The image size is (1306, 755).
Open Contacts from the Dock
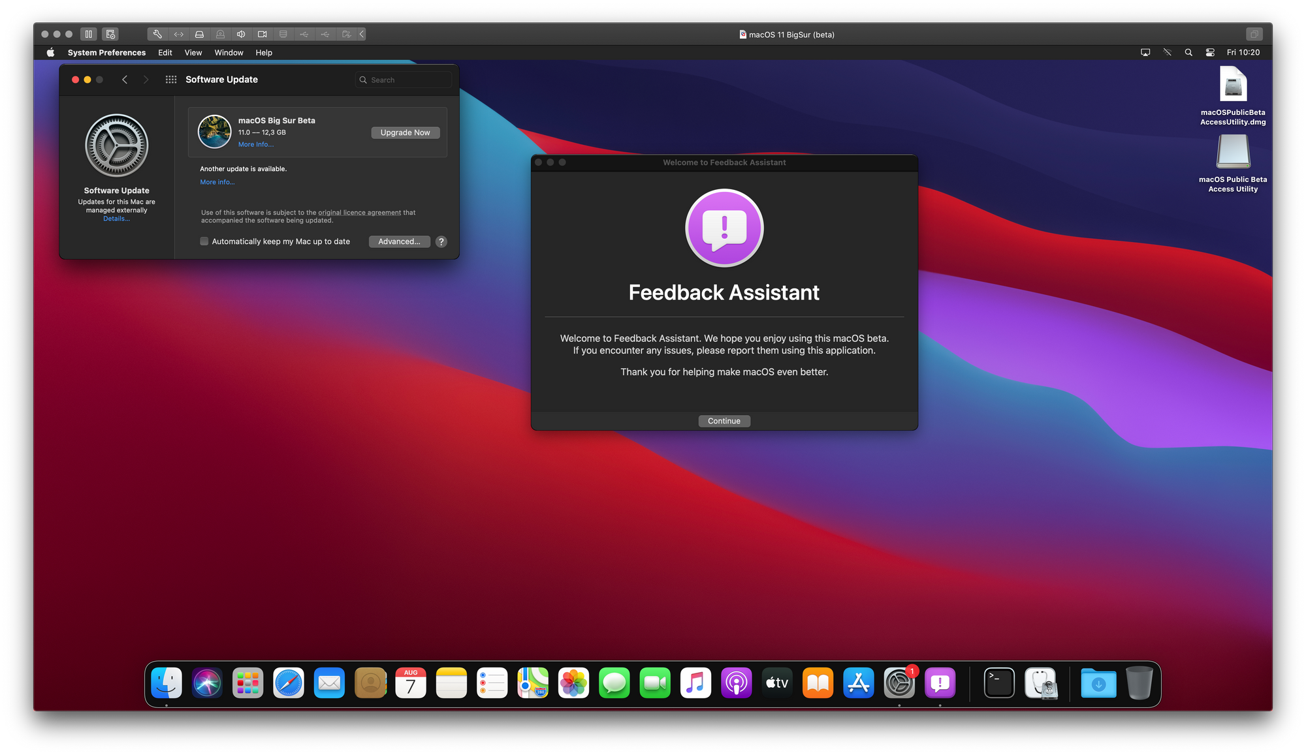[x=370, y=683]
